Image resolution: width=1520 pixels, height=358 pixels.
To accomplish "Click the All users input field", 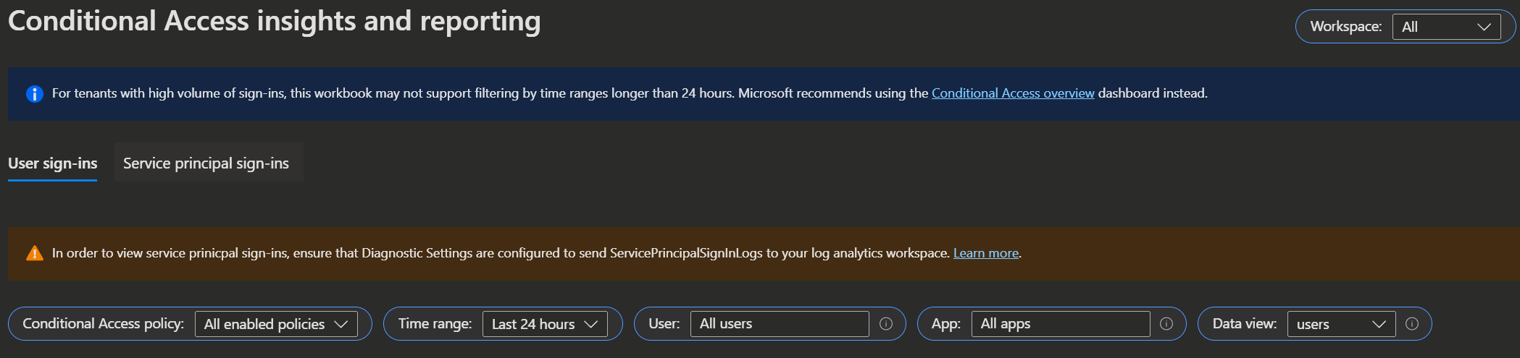I will coord(780,324).
